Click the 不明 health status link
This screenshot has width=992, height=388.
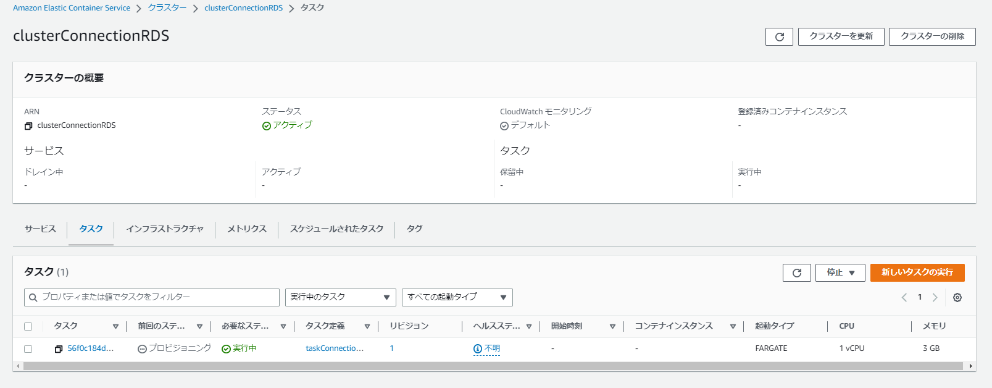[492, 348]
